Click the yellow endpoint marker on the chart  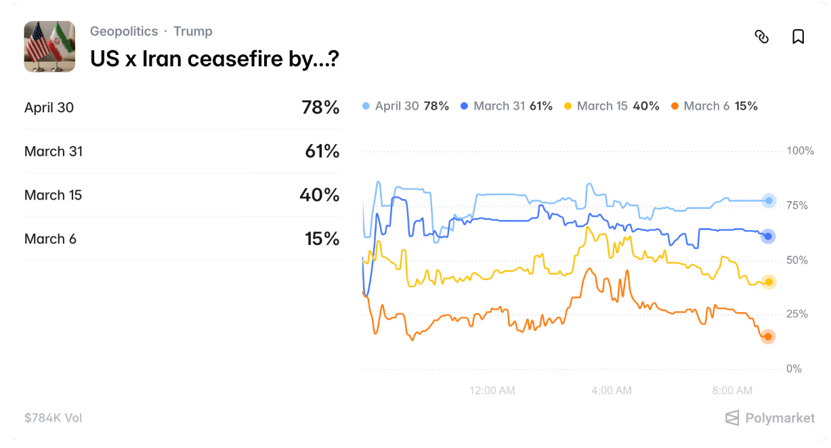[x=768, y=282]
